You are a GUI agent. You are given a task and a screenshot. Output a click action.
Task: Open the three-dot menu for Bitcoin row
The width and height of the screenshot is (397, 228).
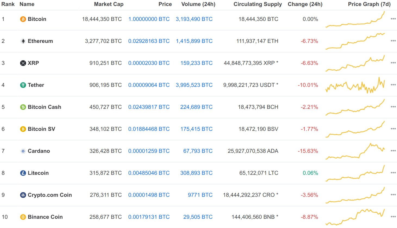[393, 19]
